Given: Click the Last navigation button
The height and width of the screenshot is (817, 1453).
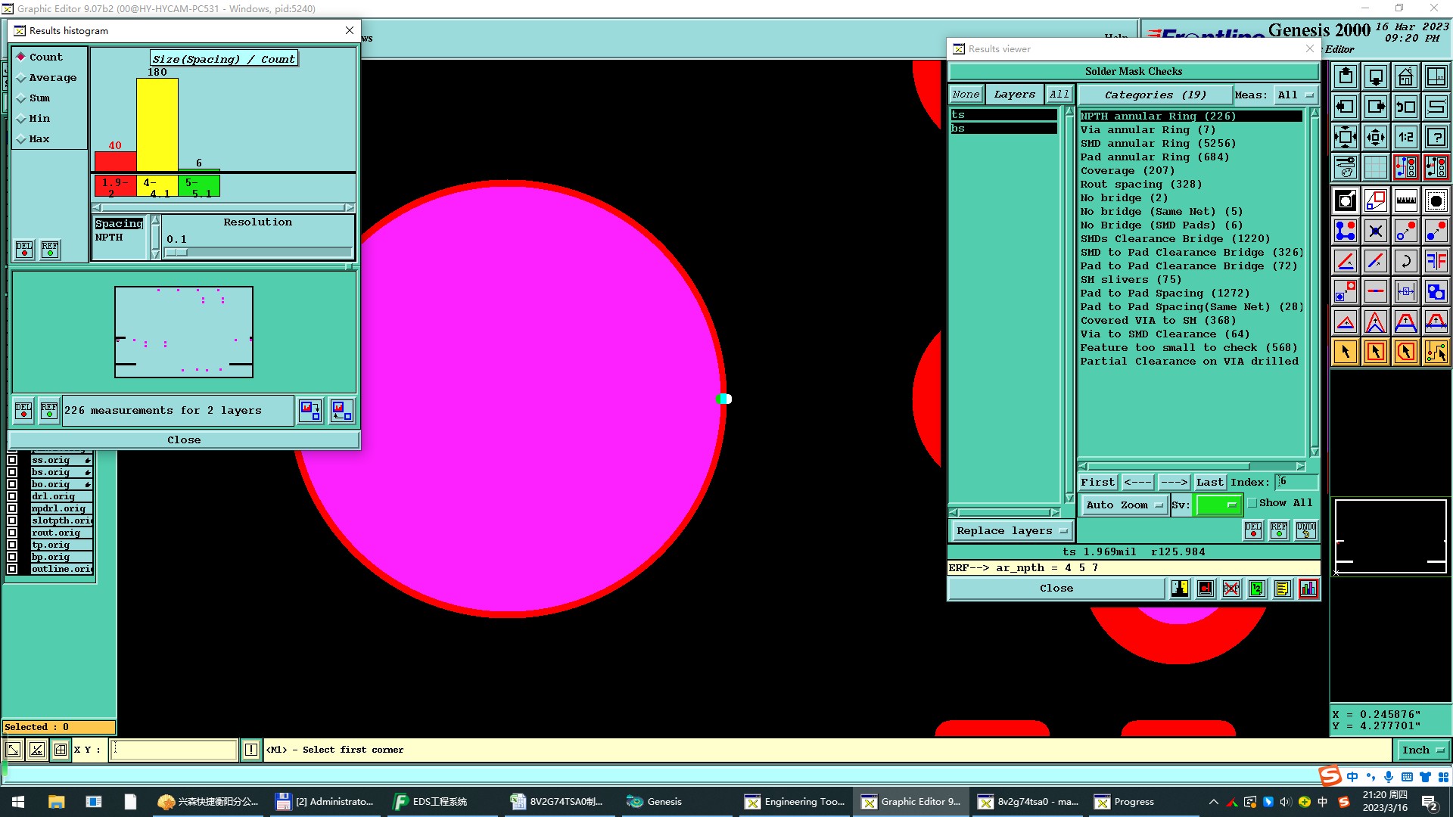Looking at the screenshot, I should point(1209,483).
